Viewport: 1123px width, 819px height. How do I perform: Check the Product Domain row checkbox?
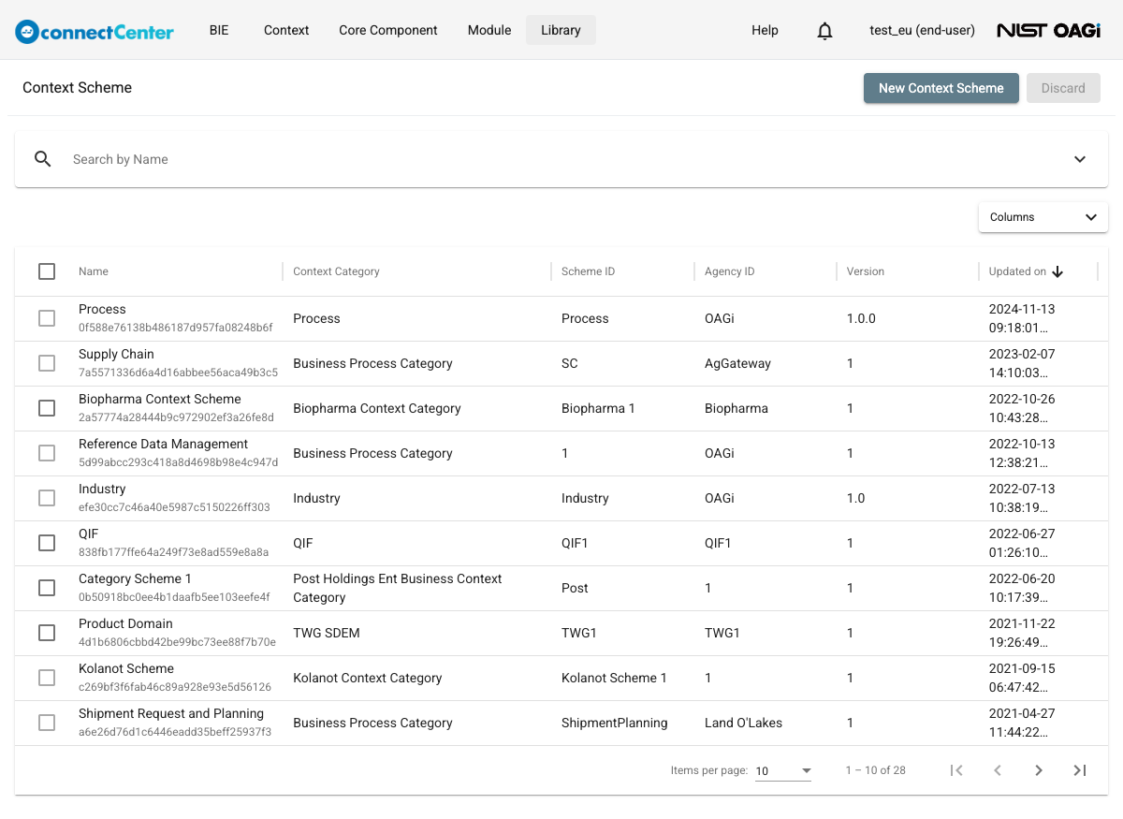(x=47, y=633)
